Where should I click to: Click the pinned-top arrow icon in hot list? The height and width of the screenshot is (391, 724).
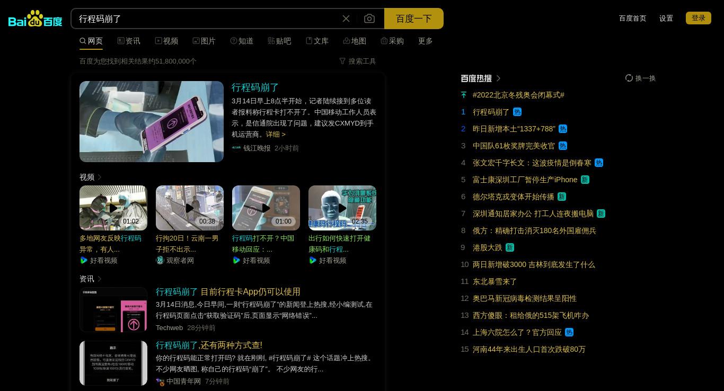coord(464,95)
